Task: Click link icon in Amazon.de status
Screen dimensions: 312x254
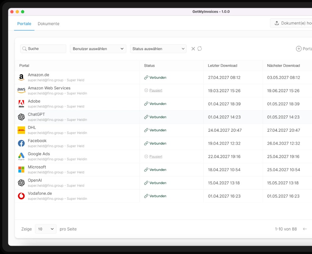Action: click(146, 77)
